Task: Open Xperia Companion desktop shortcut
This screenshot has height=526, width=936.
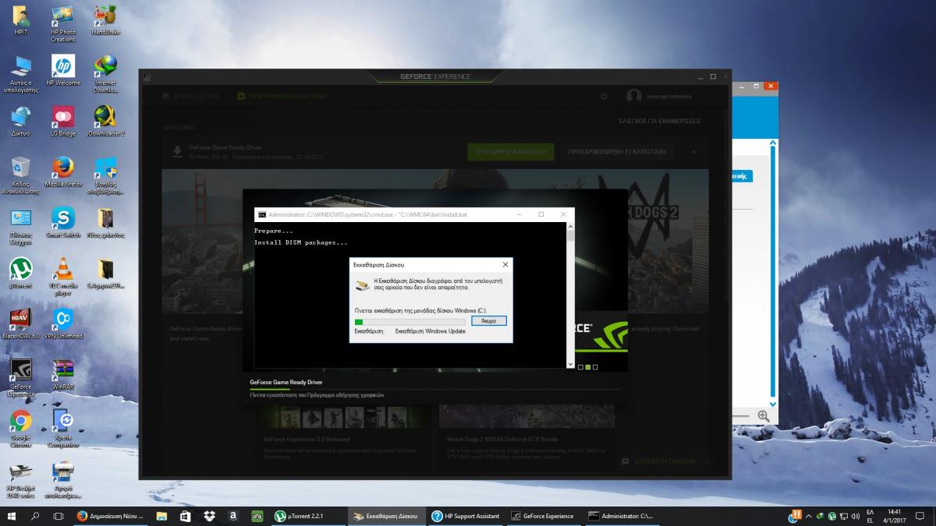Action: (63, 429)
